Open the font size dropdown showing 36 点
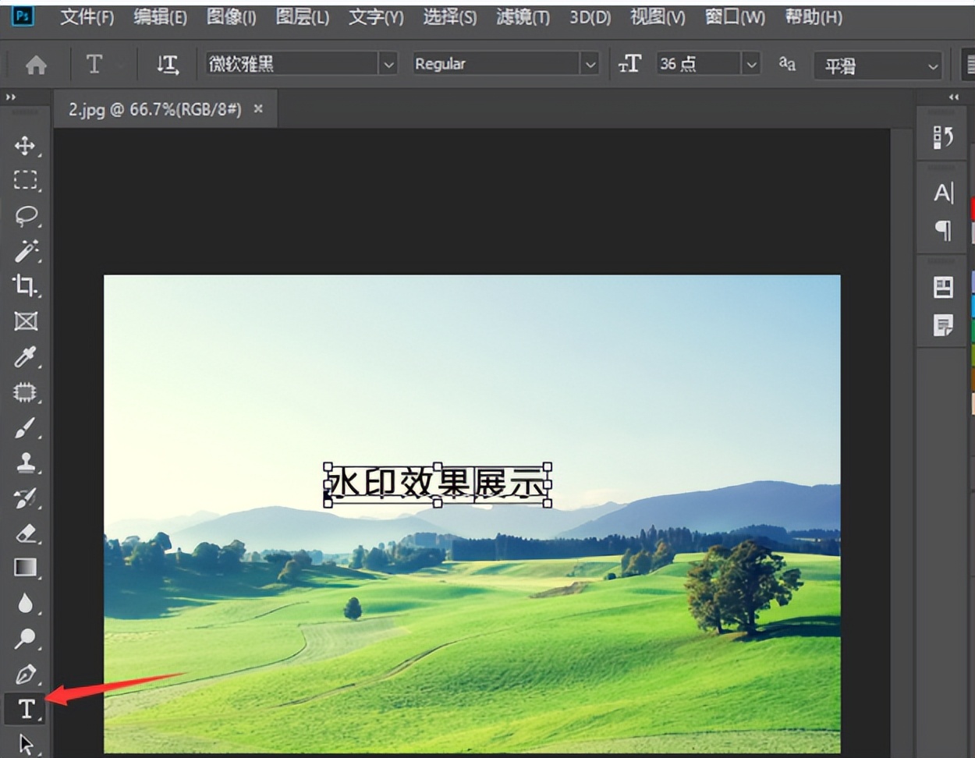The height and width of the screenshot is (758, 975). (750, 65)
